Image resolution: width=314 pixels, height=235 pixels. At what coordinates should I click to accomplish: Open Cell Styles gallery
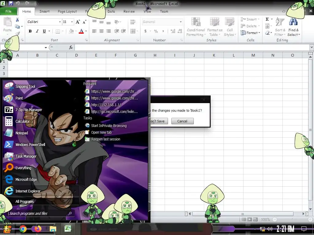click(x=230, y=27)
